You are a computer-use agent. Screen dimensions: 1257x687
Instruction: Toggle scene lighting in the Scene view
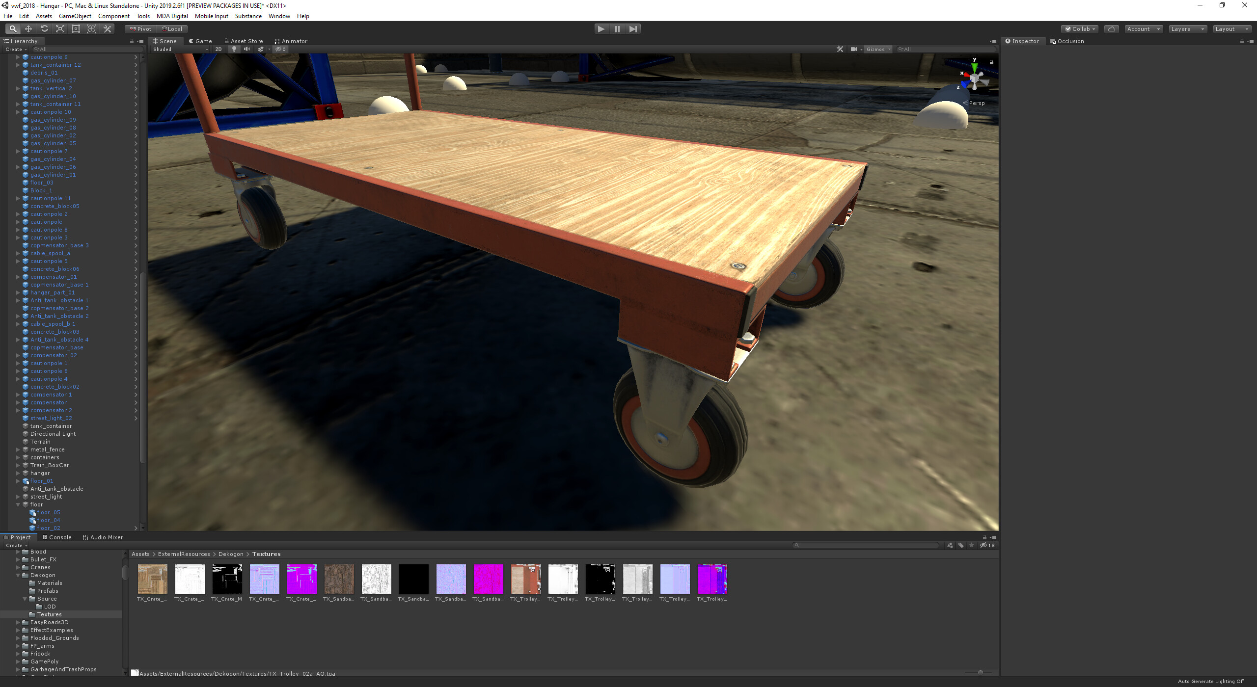pos(234,49)
